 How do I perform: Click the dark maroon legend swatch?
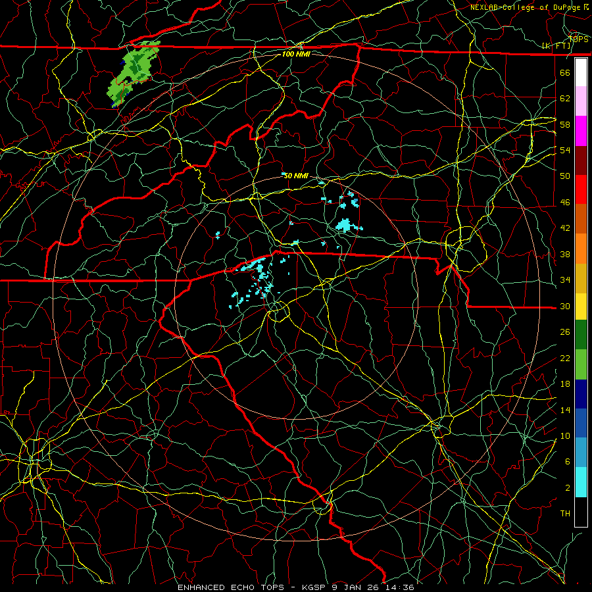click(581, 160)
